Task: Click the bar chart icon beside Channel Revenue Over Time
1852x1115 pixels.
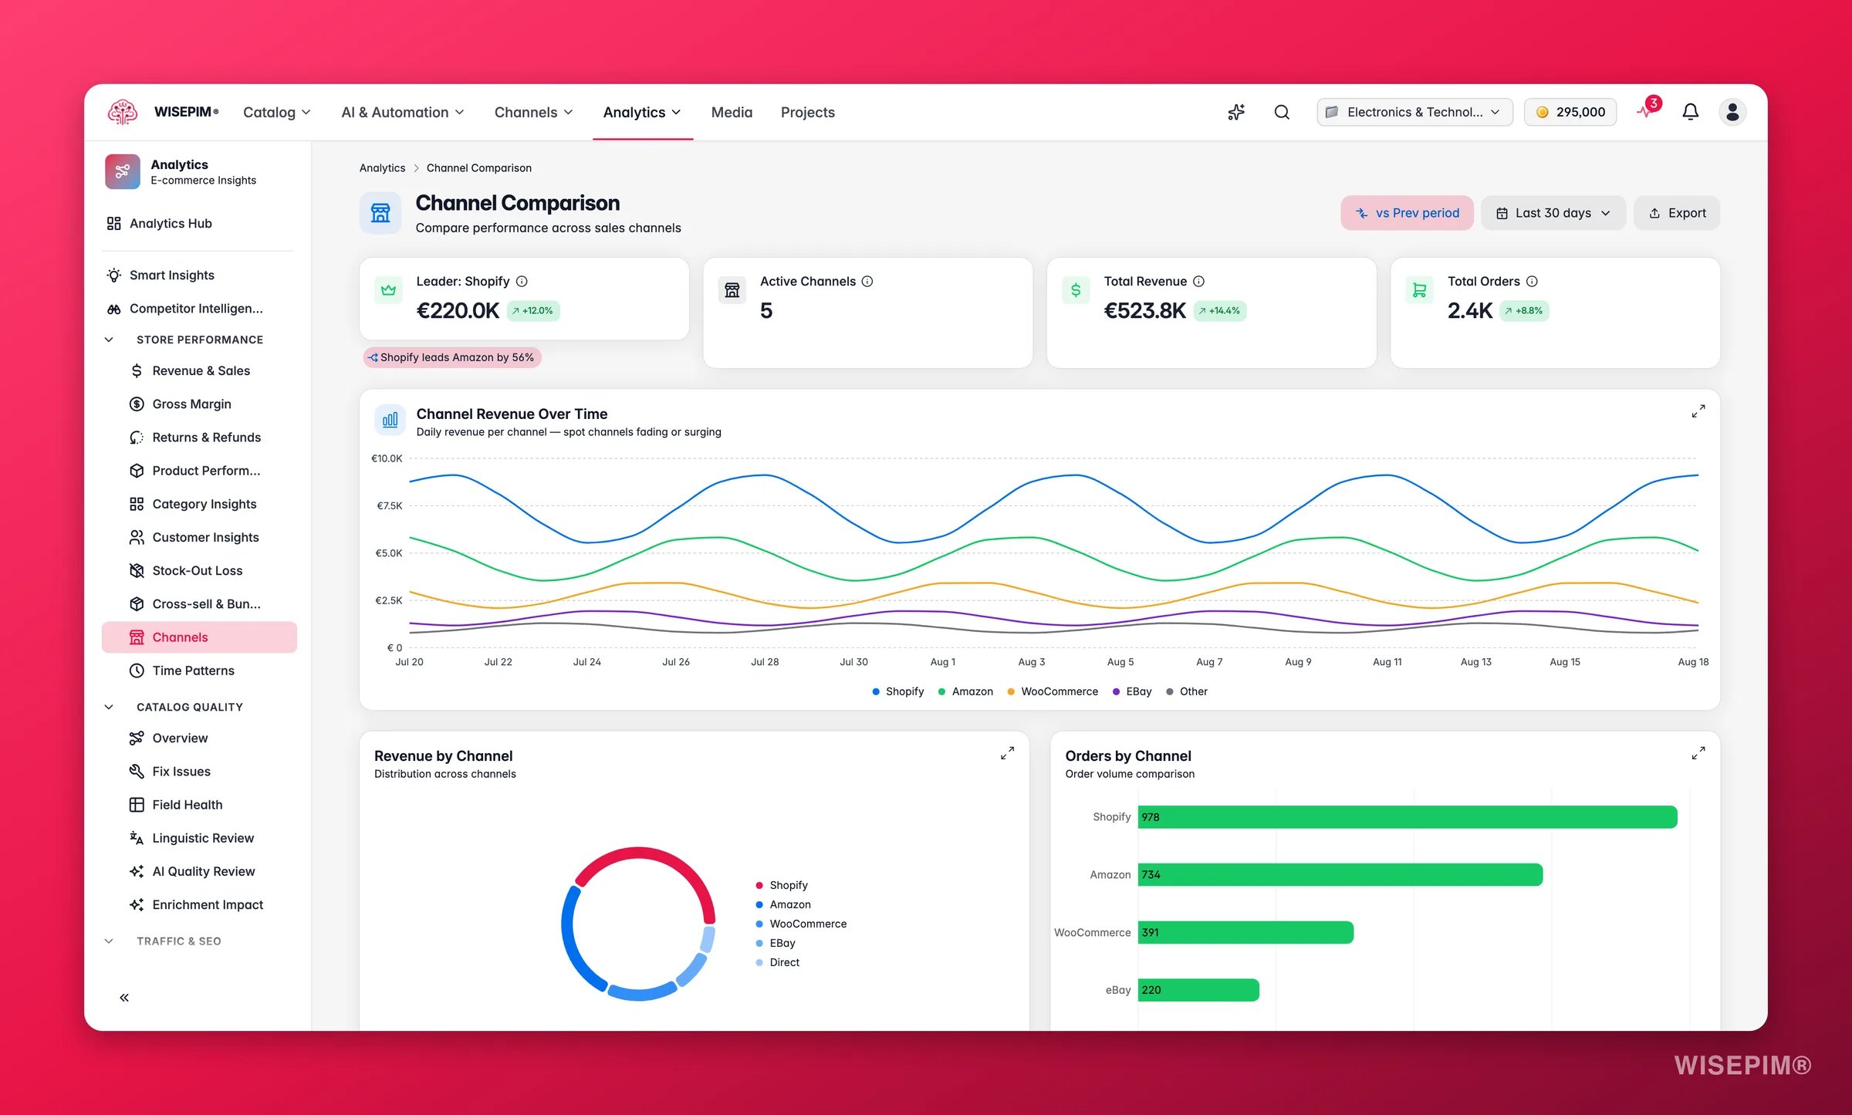Action: click(390, 420)
